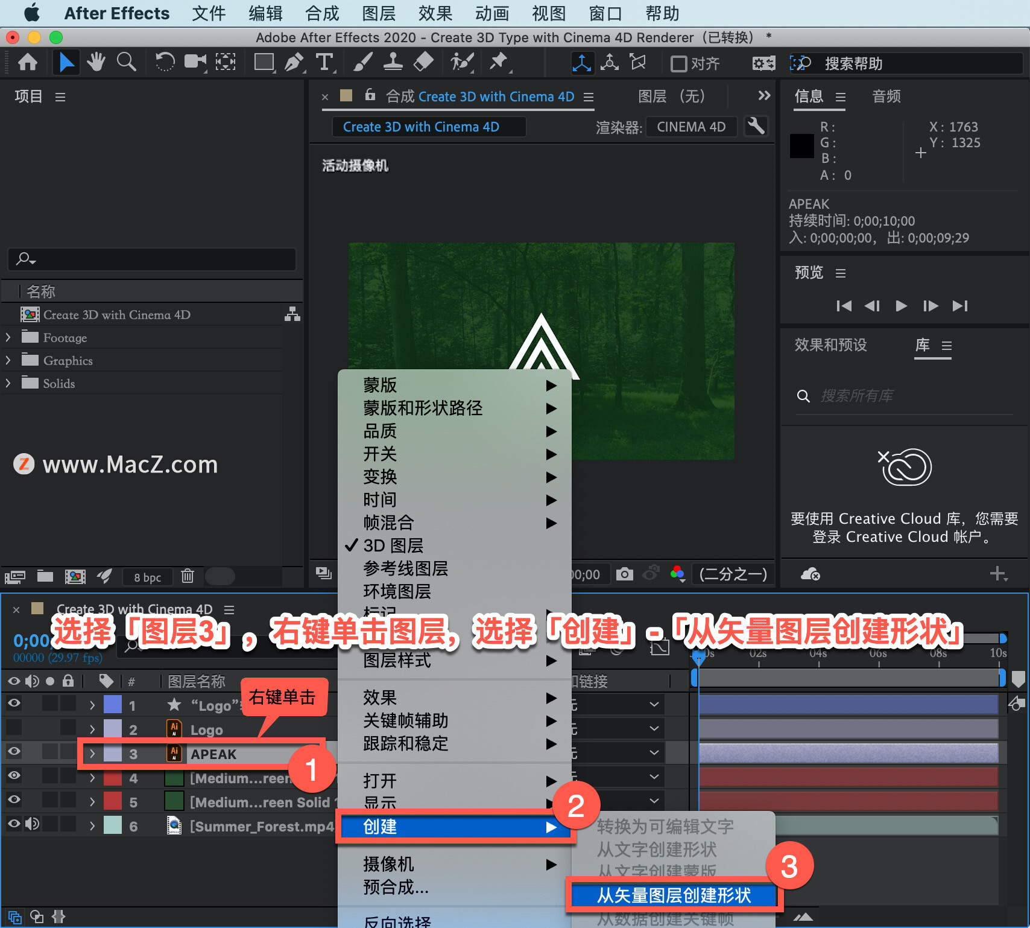1030x928 pixels.
Task: Click 8 bpc color depth button
Action: 148,577
